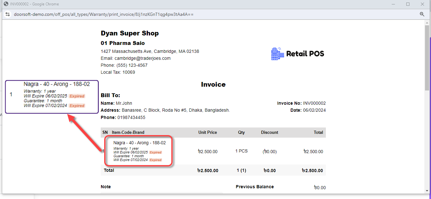Select the first Expired badge under warranty
Image resolution: width=431 pixels, height=199 pixels.
[x=155, y=152]
